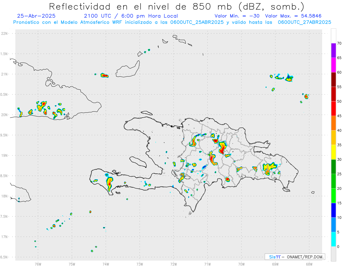
Task: Click the colorbar value label '20'
Action: coord(339,188)
